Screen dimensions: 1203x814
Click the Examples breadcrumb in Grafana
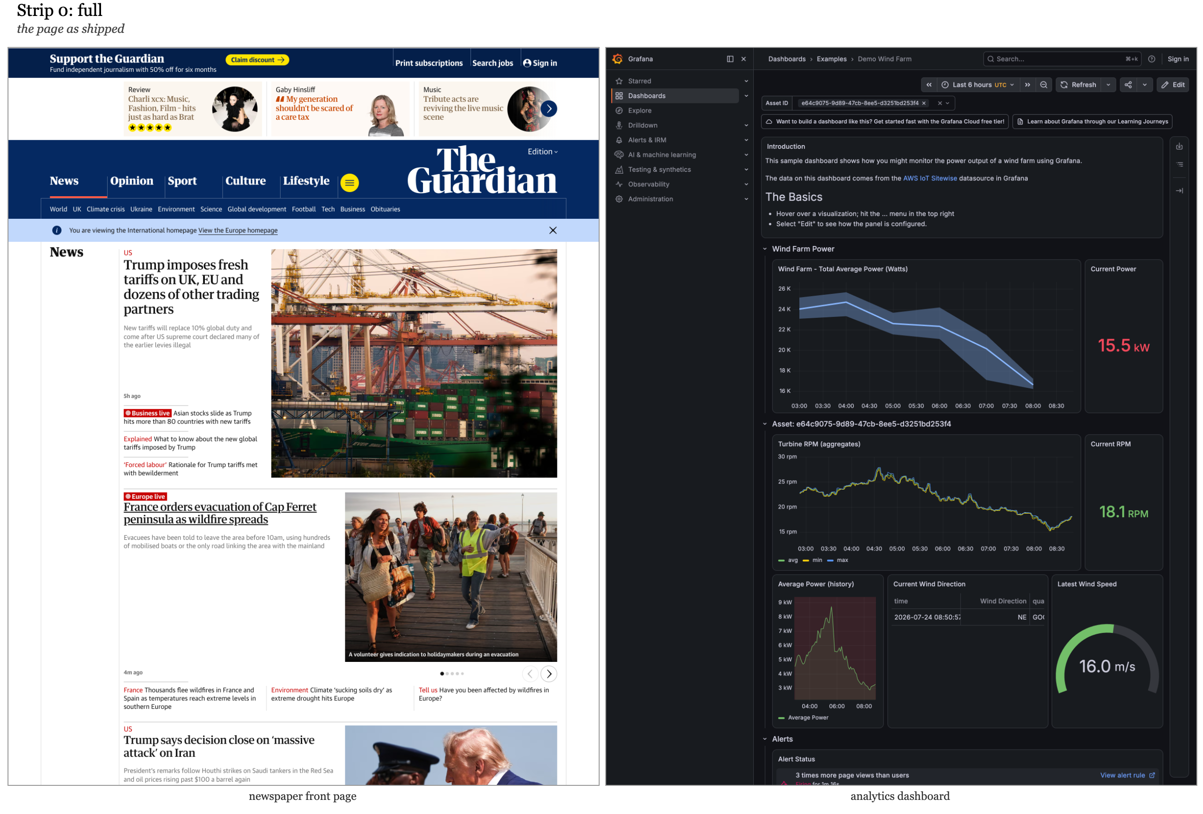coord(831,59)
